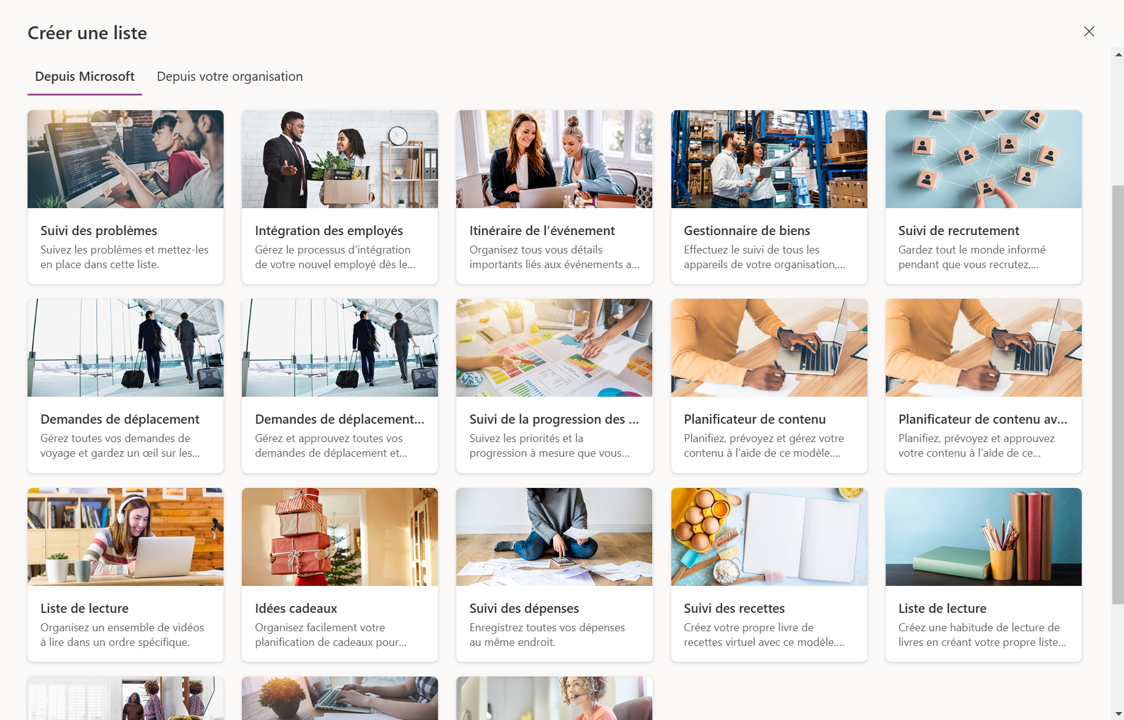The height and width of the screenshot is (720, 1124).
Task: Click the Planificateur de contenu av... title
Action: [983, 419]
